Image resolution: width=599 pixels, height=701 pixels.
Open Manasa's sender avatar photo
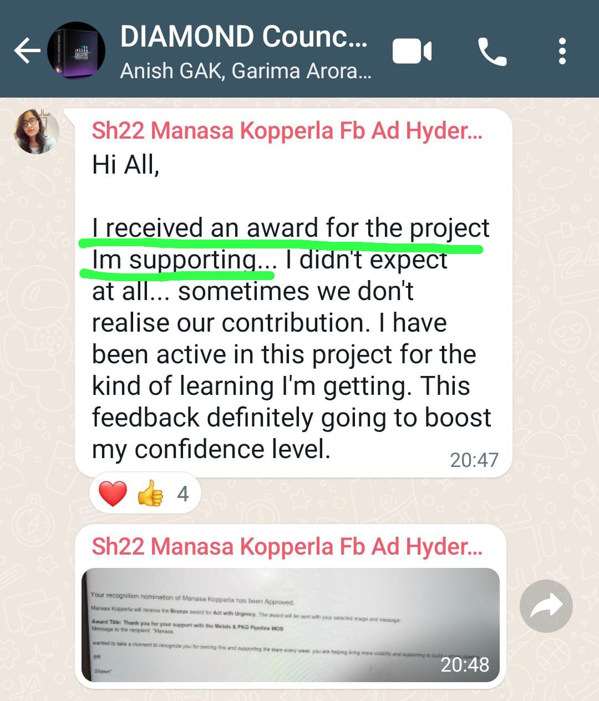tap(37, 131)
